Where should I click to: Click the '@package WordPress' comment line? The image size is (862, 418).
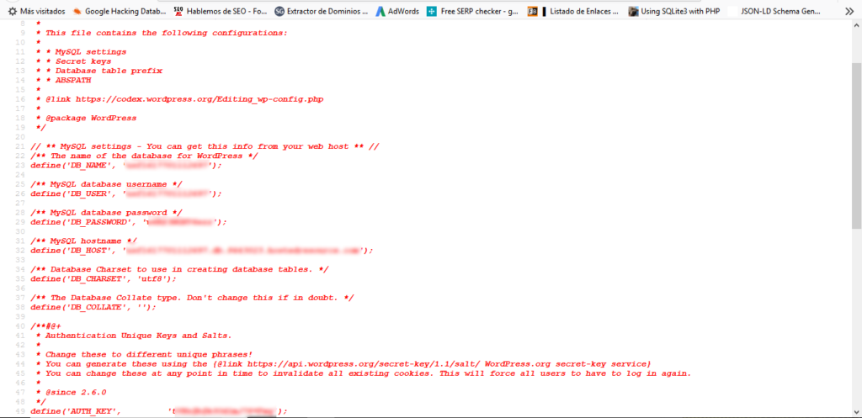(x=87, y=118)
